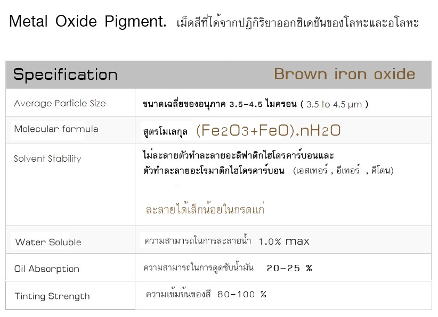The width and height of the screenshot is (438, 317).
Task: Select the Oil Absorption label
Action: [x=47, y=269]
